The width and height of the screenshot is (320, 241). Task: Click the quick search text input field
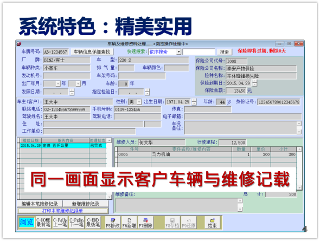pyautogui.click(x=199, y=52)
